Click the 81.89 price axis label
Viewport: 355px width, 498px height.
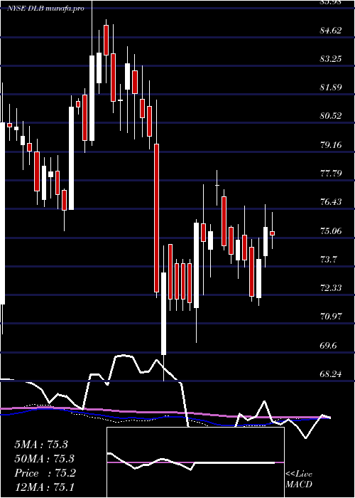331,88
